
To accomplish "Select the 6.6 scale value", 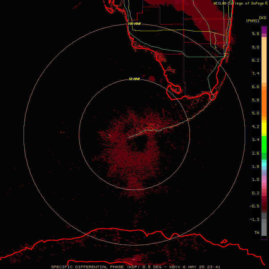I will tap(256, 87).
